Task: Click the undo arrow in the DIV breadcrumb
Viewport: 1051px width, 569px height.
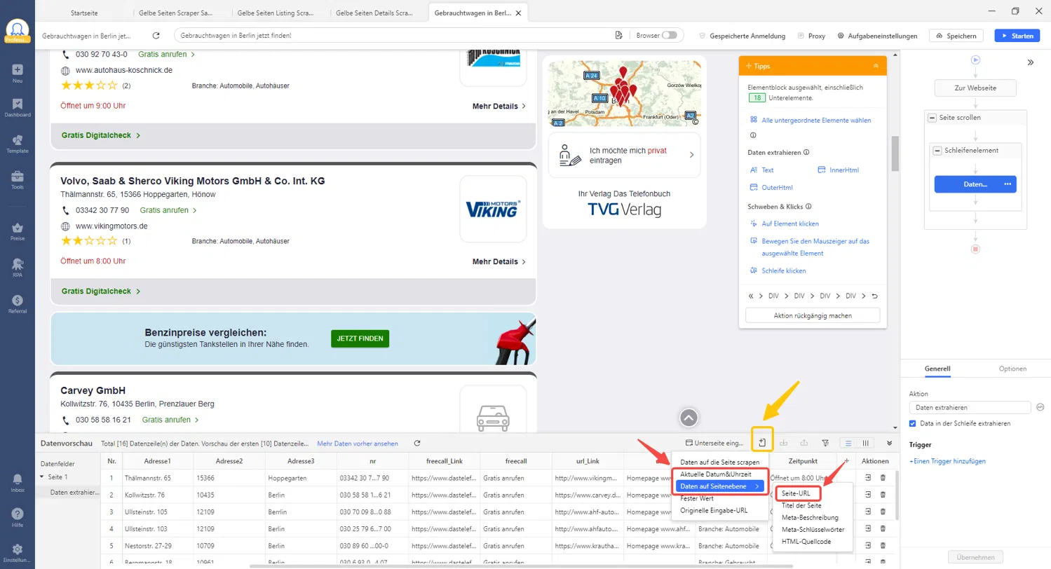Action: pyautogui.click(x=874, y=296)
